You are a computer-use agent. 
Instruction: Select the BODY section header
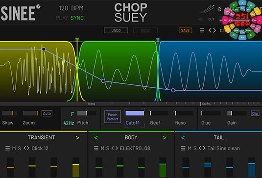tap(131, 137)
